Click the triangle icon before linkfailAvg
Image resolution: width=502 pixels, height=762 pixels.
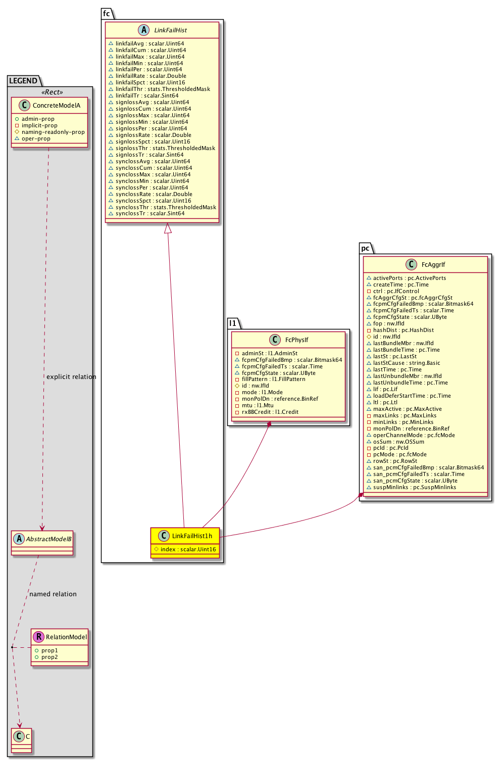111,44
